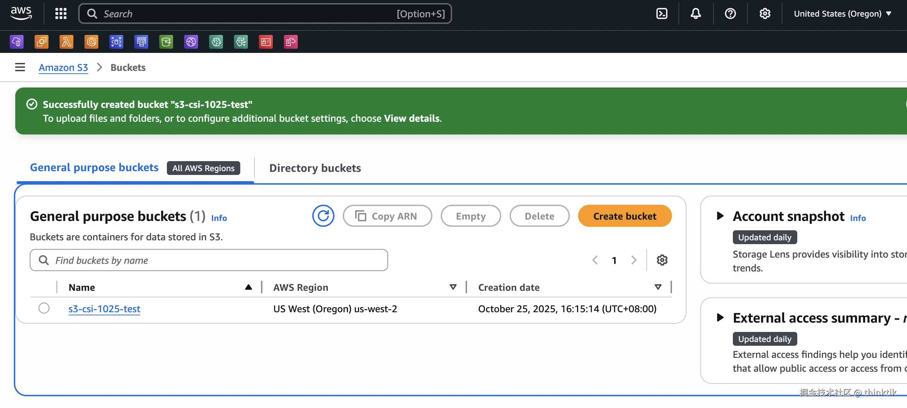Image resolution: width=907 pixels, height=408 pixels.
Task: Toggle the side navigation hamburger menu
Action: click(x=20, y=67)
